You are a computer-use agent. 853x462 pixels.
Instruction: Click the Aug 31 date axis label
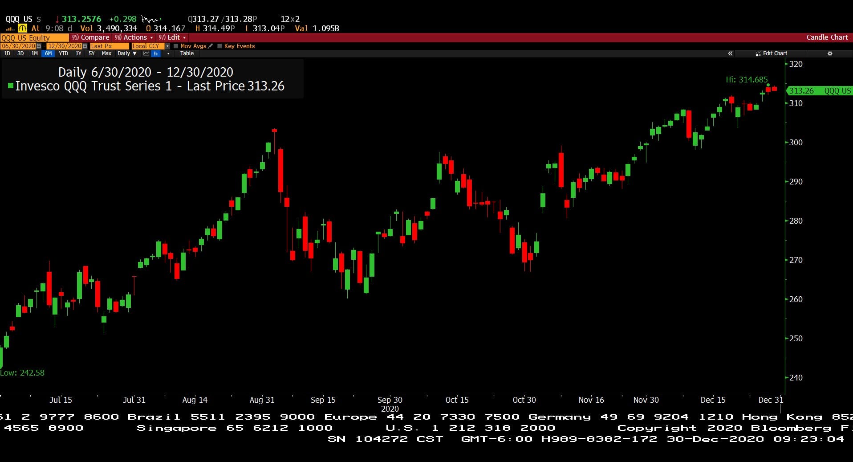262,400
